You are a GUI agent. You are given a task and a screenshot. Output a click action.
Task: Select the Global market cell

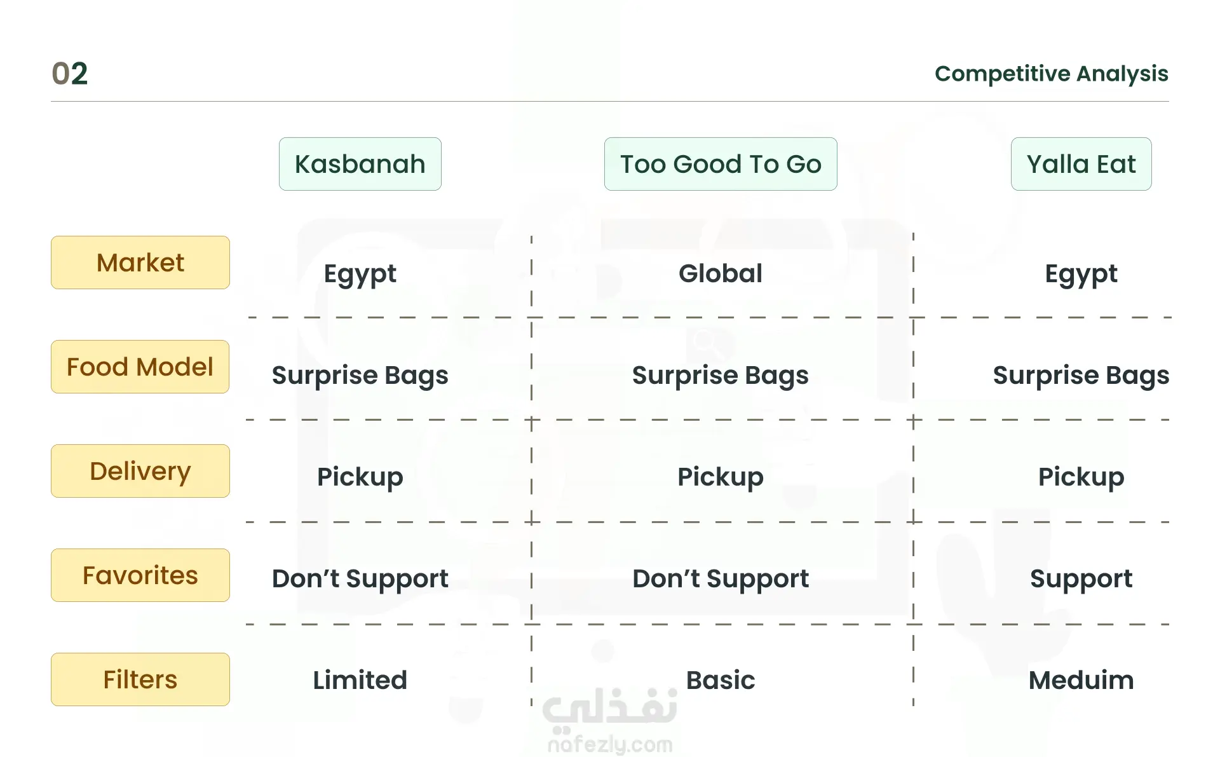[721, 273]
